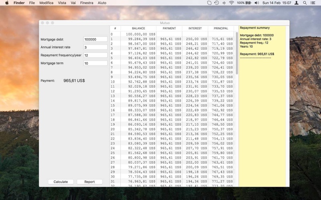The image size is (321, 200).
Task: Click the battery status icon
Action: click(248, 3)
